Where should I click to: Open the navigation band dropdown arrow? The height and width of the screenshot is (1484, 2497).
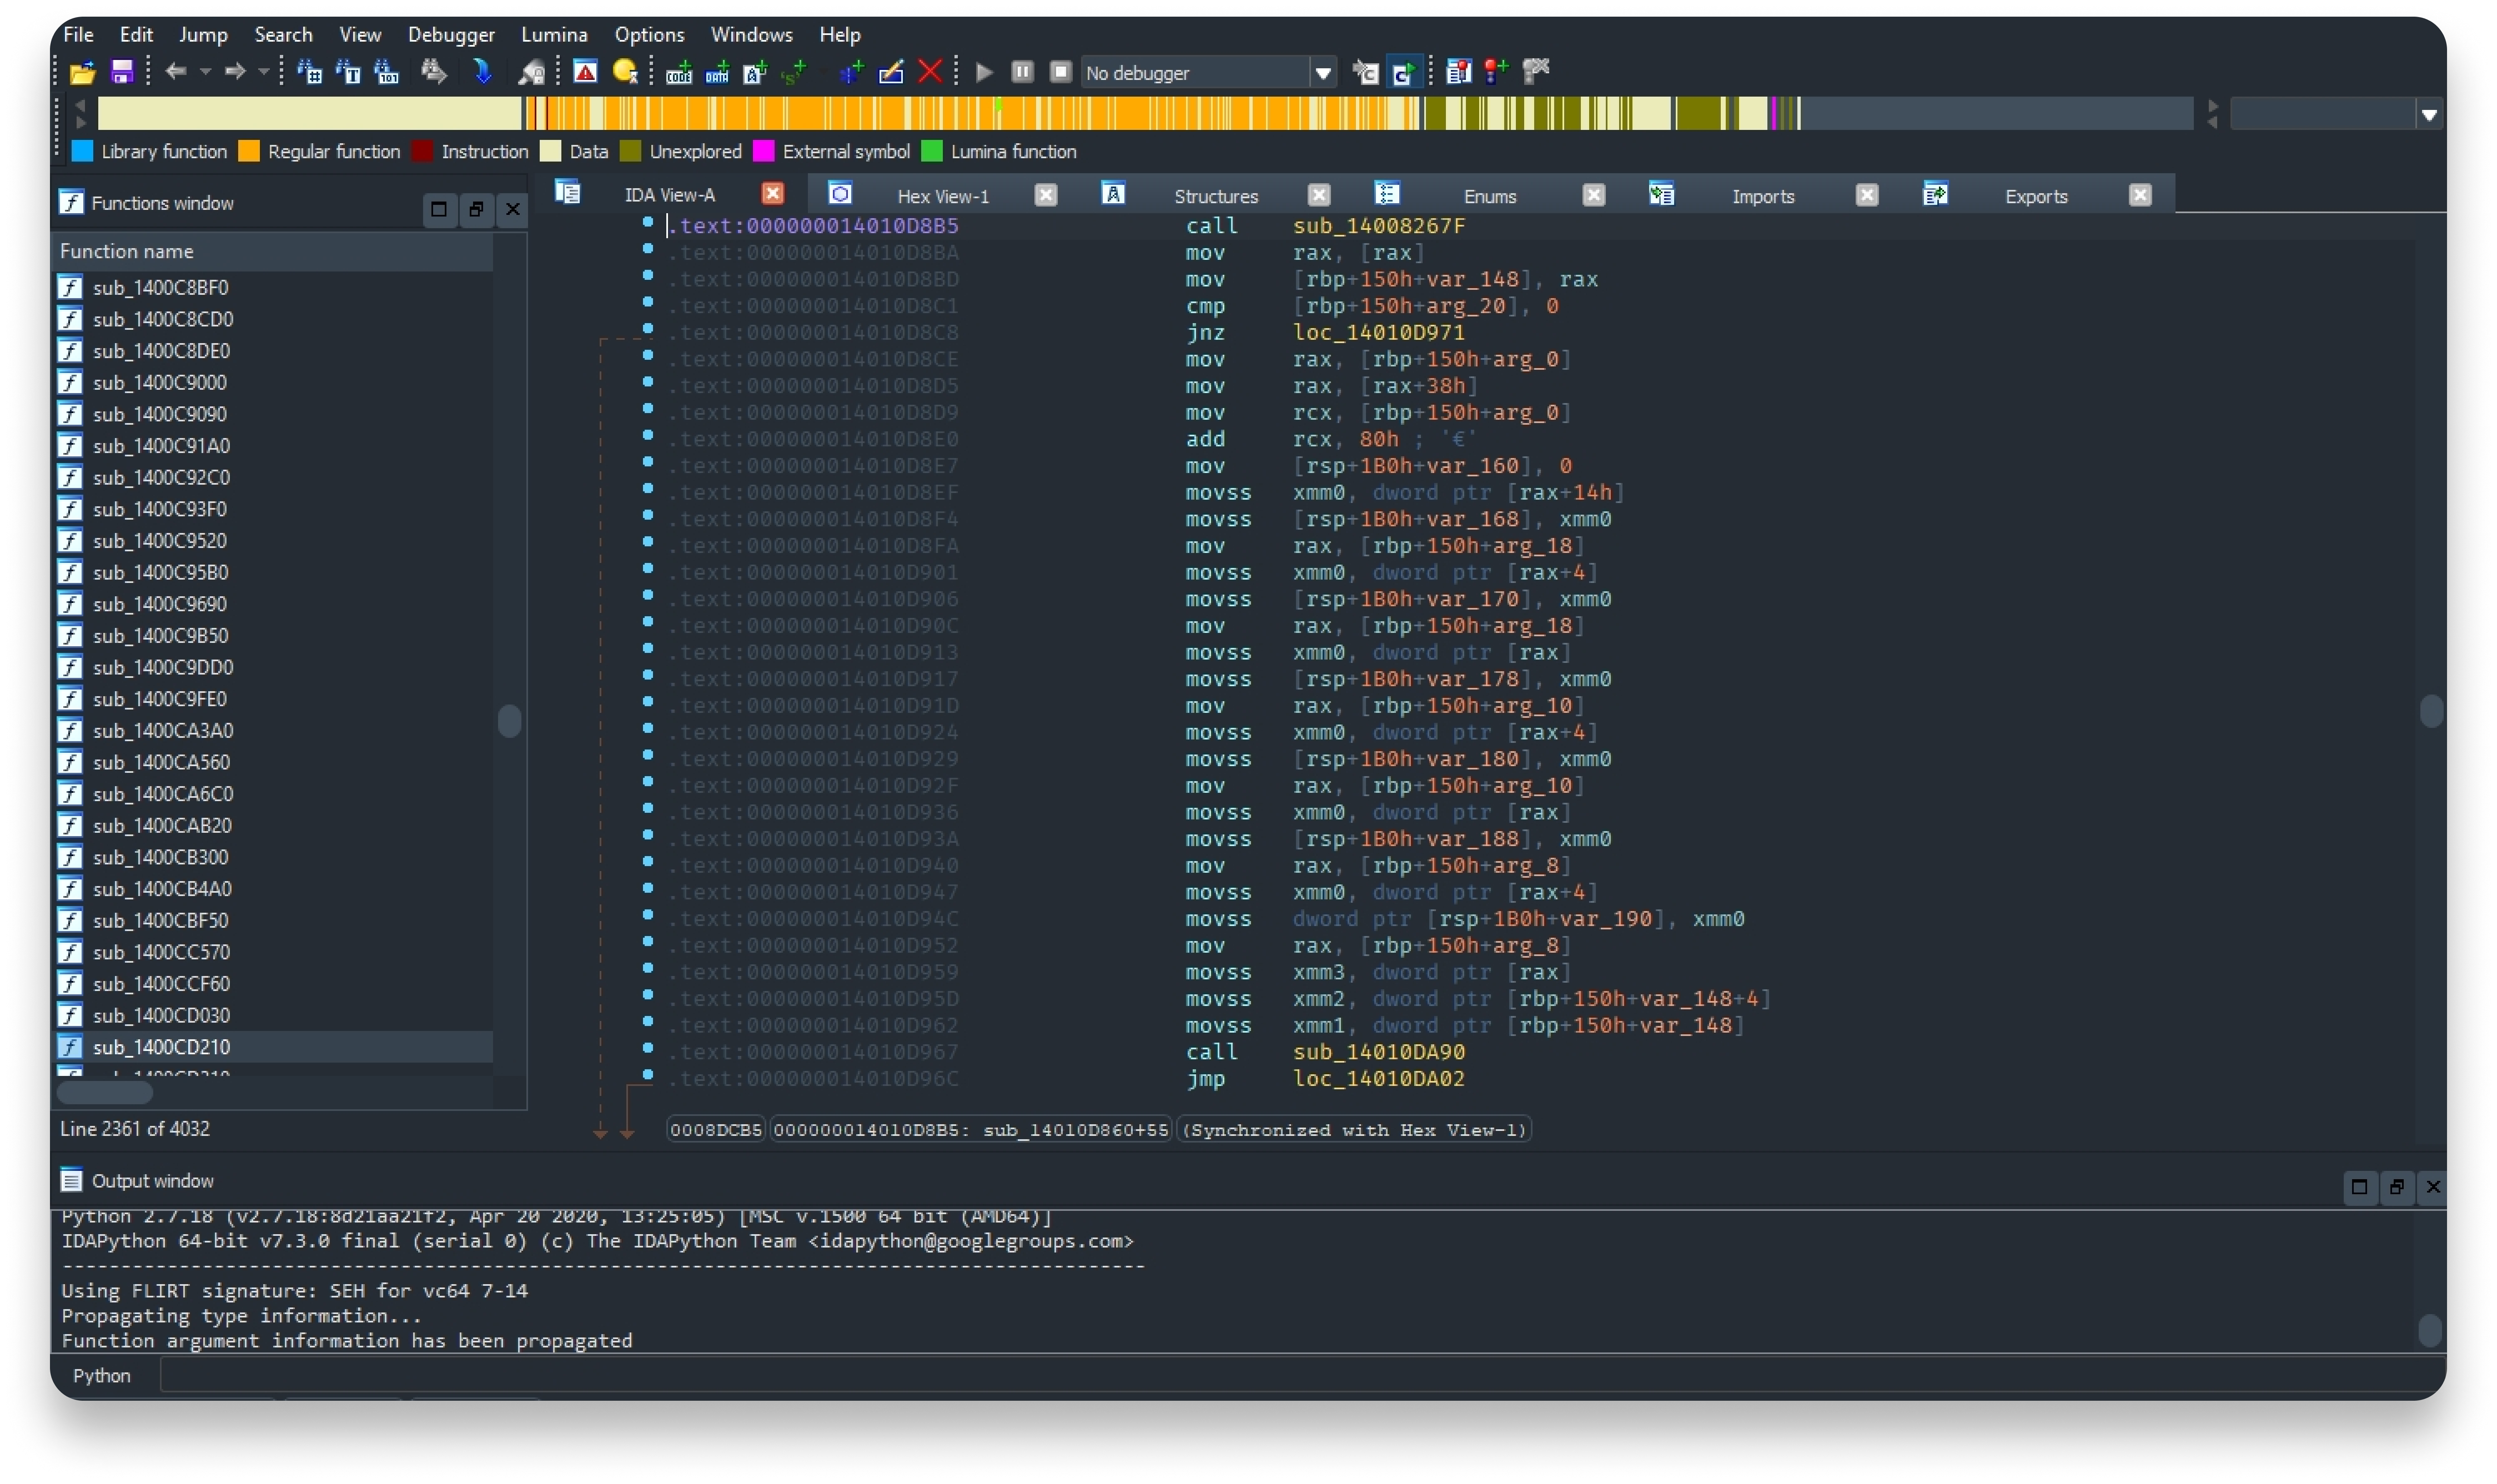pos(2429,115)
